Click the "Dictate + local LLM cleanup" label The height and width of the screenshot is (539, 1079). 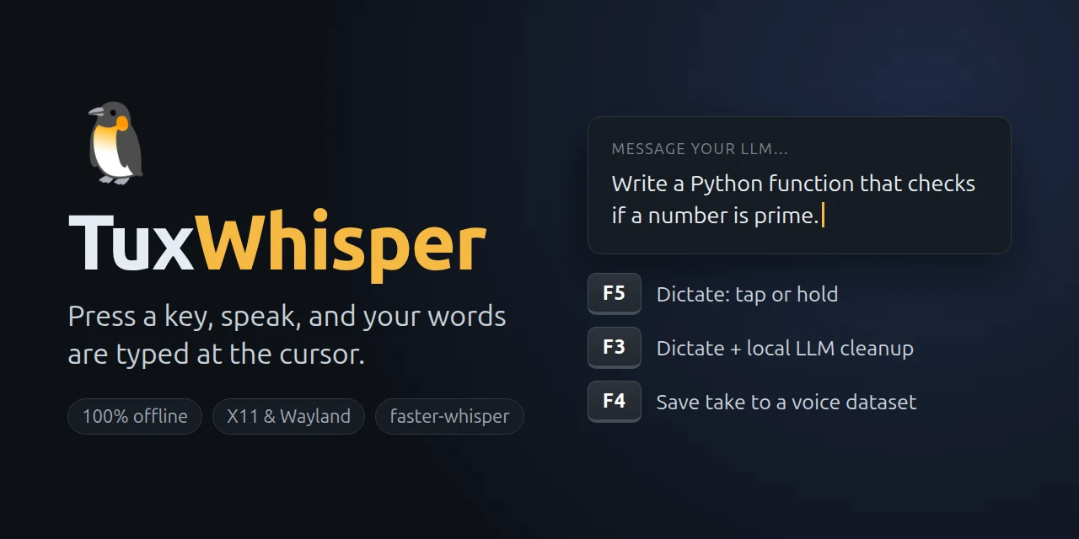pyautogui.click(x=785, y=349)
